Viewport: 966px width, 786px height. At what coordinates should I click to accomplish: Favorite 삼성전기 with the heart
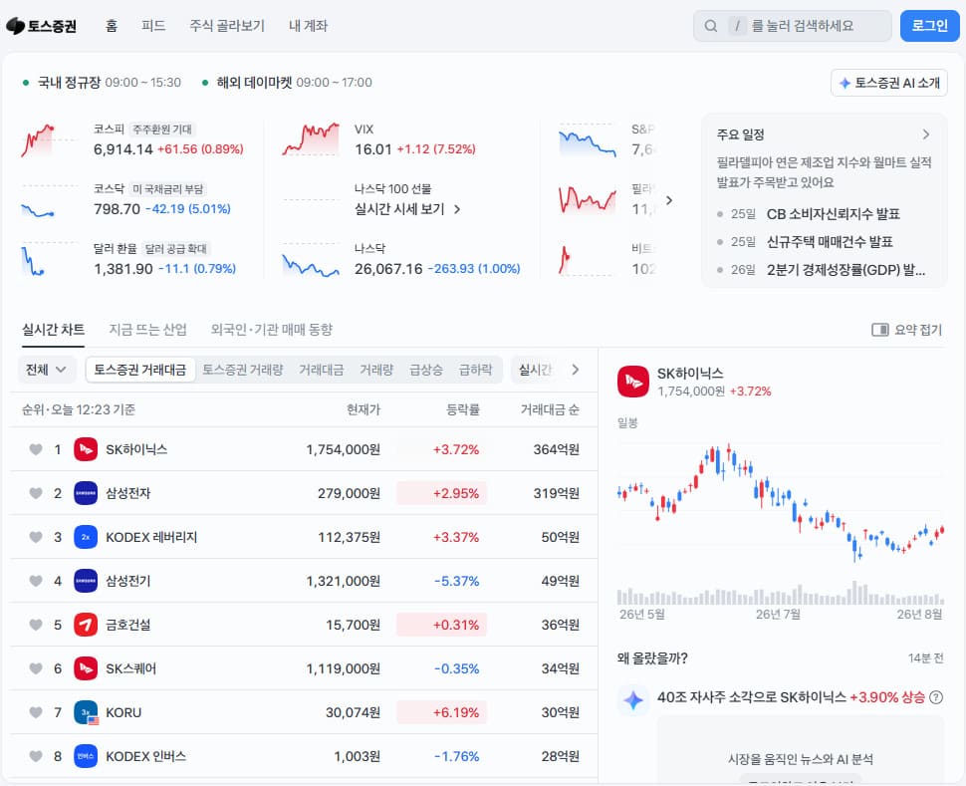(x=36, y=581)
